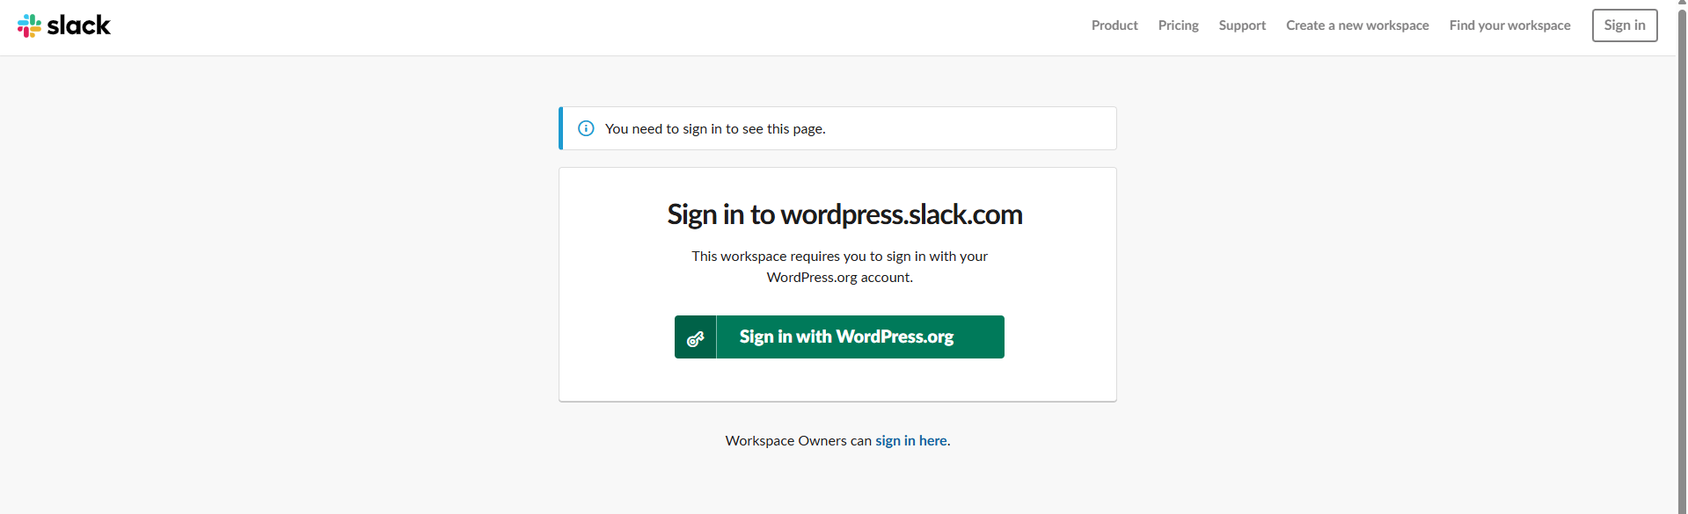Click the scrollbar up arrow
Viewport: 1688px width, 514px height.
1681,4
